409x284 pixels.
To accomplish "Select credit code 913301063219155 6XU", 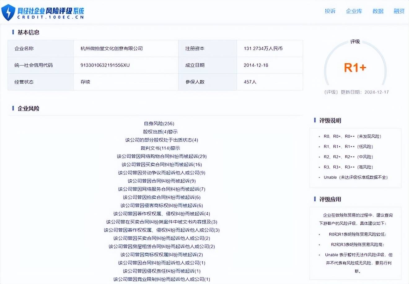I will tap(105, 65).
